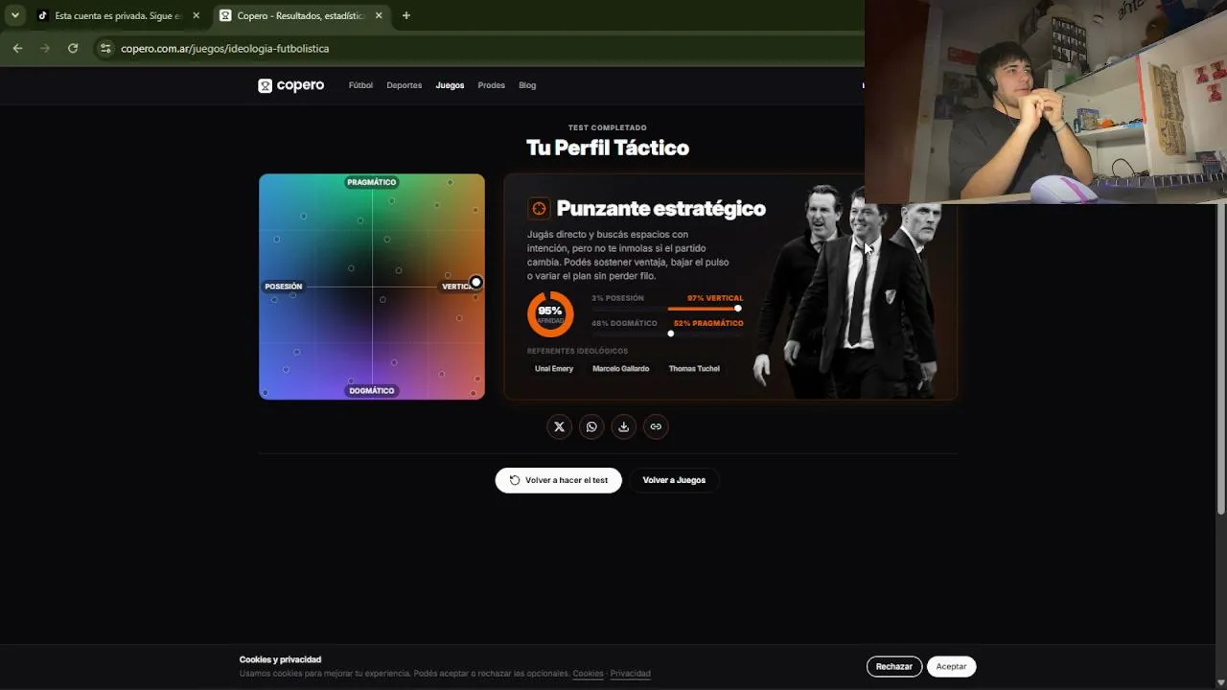Click your position marker on the tactical map
This screenshot has height=690, width=1227.
[x=476, y=283]
